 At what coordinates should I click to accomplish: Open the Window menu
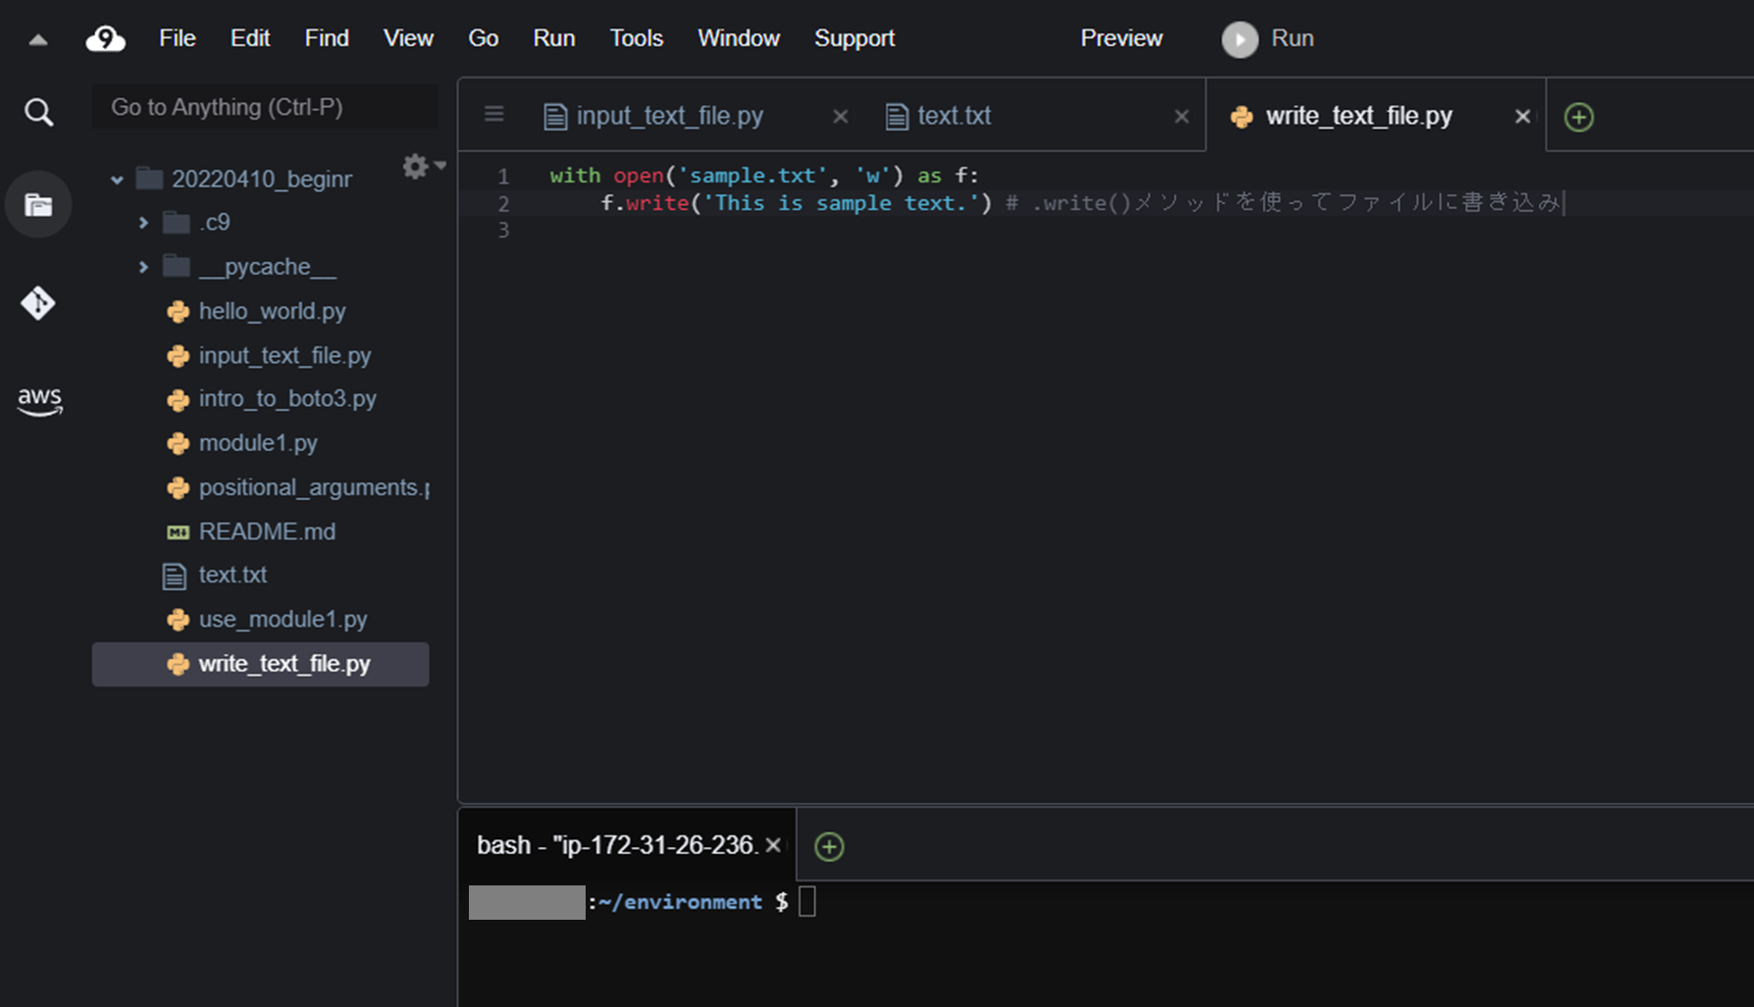(739, 38)
